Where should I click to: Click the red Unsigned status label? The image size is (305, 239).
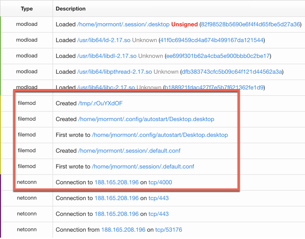[184, 24]
